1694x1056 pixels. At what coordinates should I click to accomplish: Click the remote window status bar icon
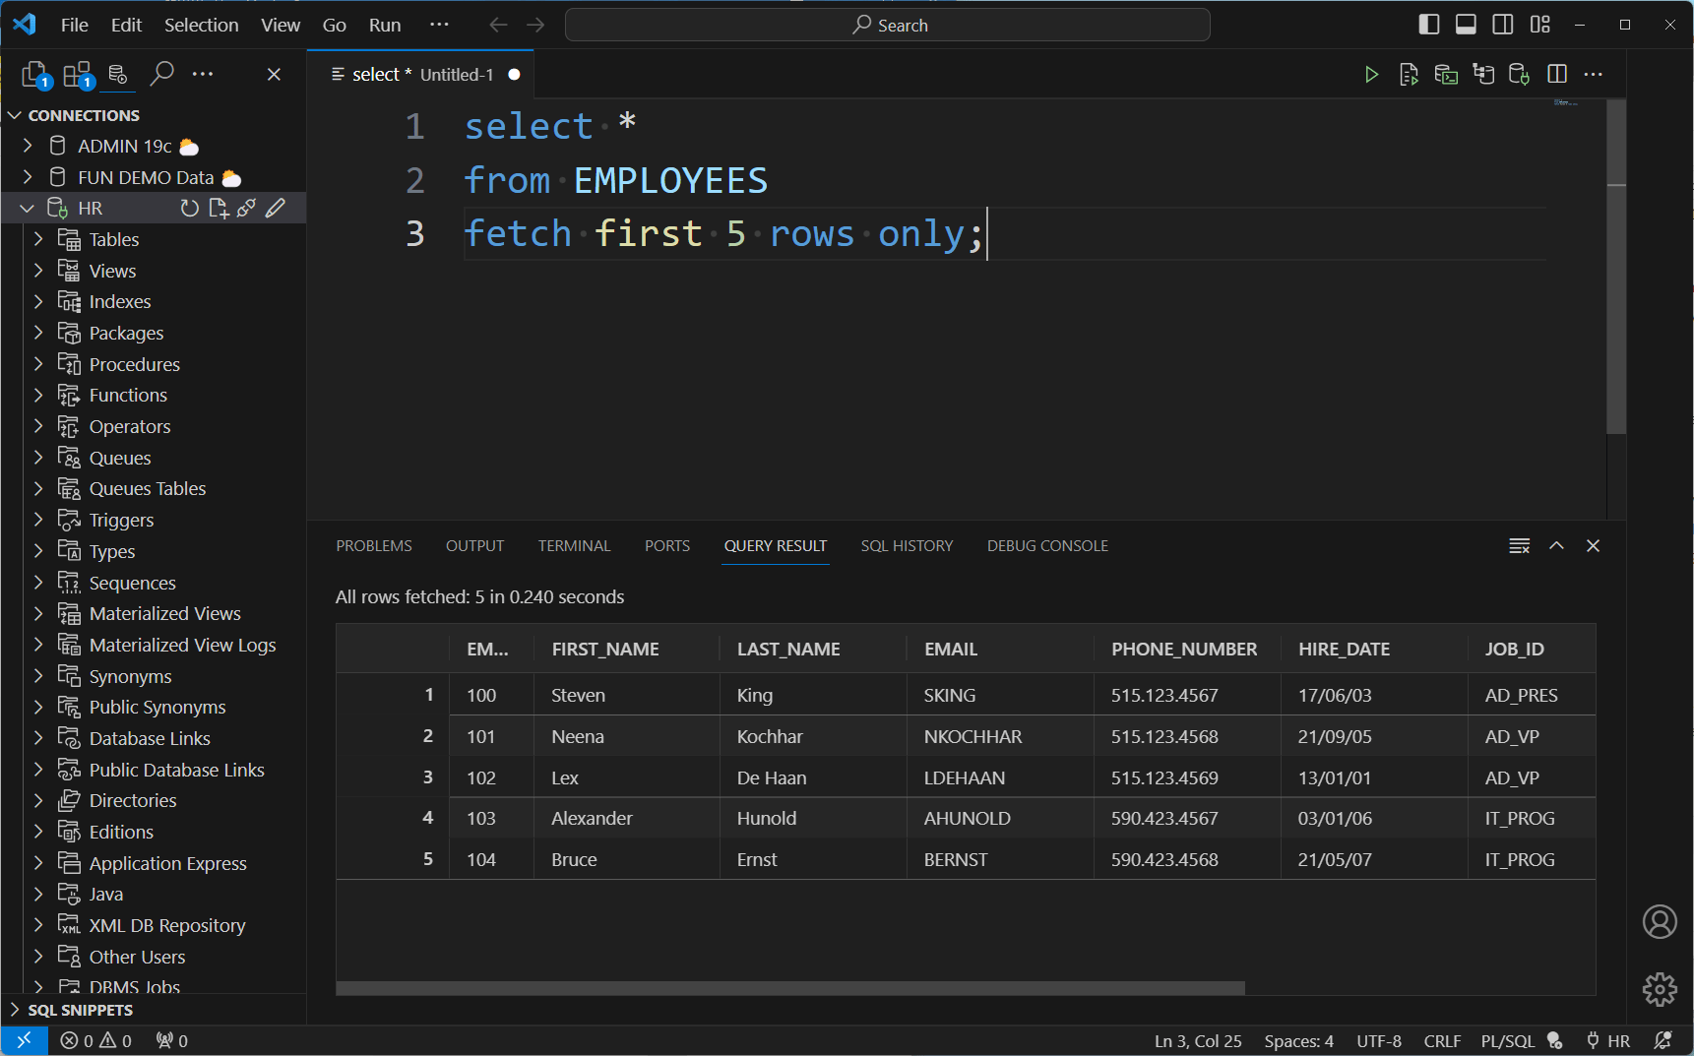click(25, 1040)
